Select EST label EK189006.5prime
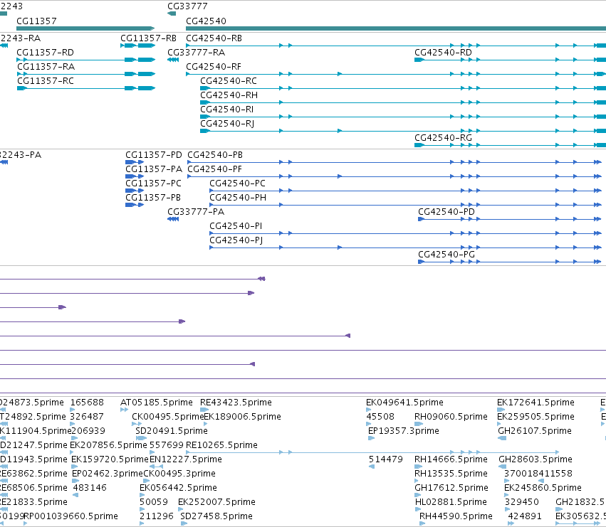The image size is (606, 527). pyautogui.click(x=242, y=417)
